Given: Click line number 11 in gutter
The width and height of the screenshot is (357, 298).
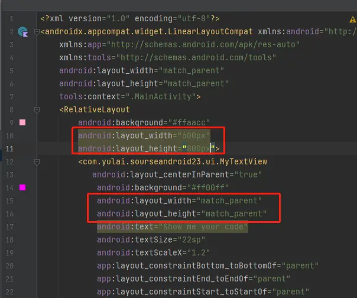Looking at the screenshot, I should click(9, 149).
